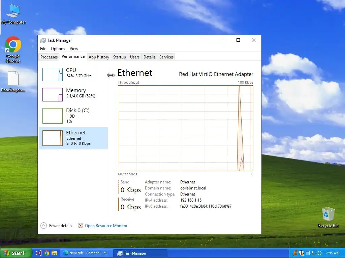
Task: Switch to the New tab Edge taskbar button
Action: [x=87, y=253]
